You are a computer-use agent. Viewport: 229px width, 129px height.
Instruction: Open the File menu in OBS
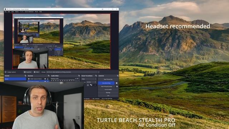pos(6,12)
